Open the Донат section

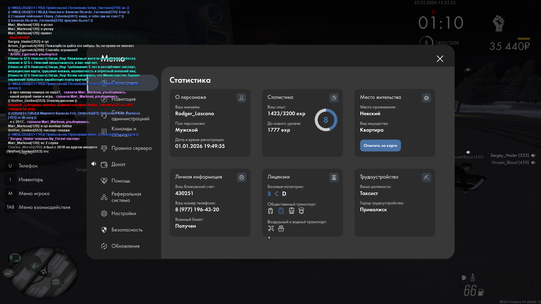(118, 164)
